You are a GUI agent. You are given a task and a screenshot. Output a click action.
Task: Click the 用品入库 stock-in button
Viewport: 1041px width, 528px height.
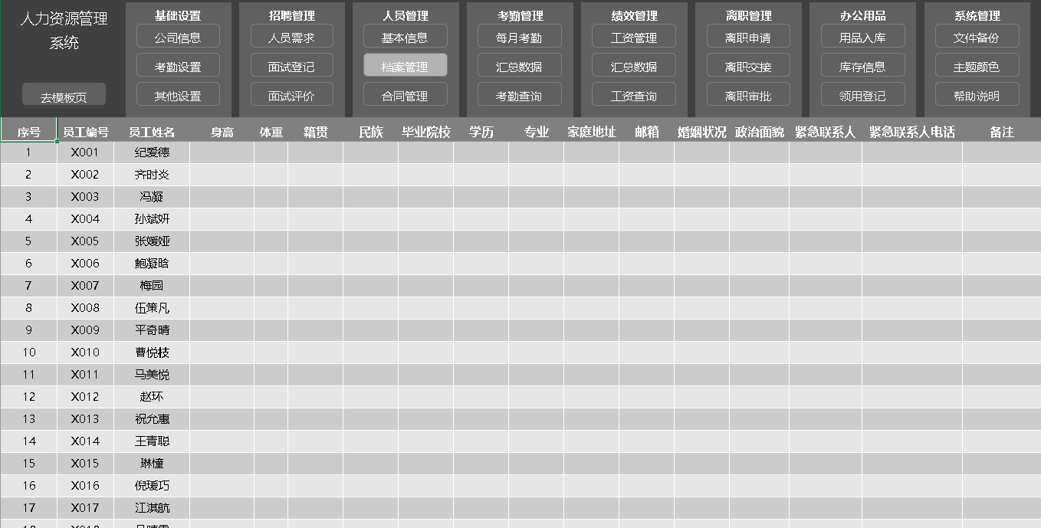click(862, 37)
